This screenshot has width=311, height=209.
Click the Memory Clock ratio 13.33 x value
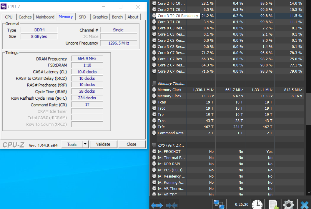click(x=207, y=96)
